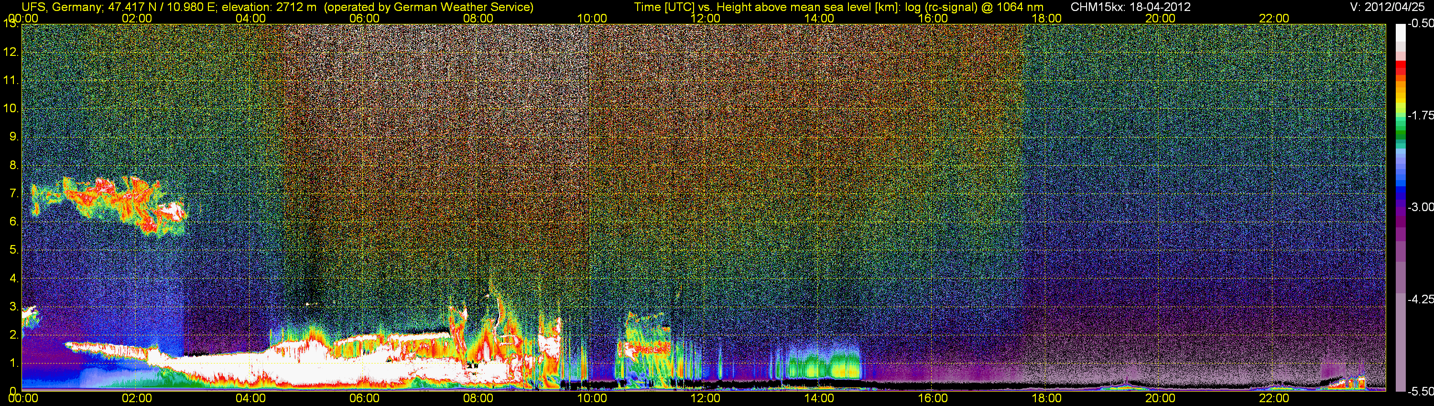Click '06:00' on the bottom time axis
Viewport: 1434px width, 406px height.
tap(365, 398)
